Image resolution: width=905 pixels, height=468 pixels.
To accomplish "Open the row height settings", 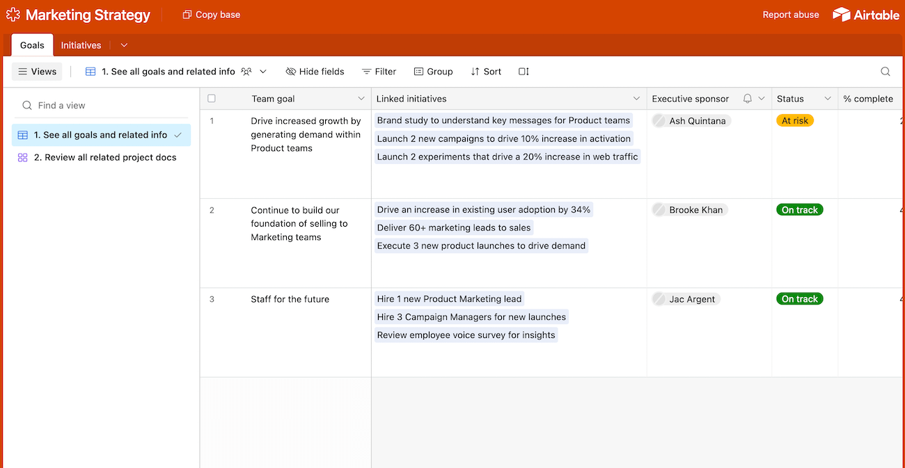I will 524,71.
